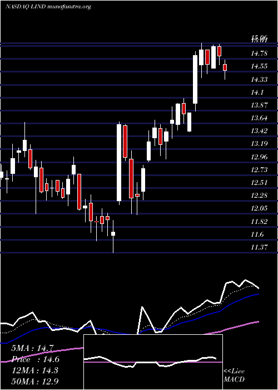The width and height of the screenshot is (278, 390).
Task: Click the 14.78 price axis label
Action: [259, 53]
